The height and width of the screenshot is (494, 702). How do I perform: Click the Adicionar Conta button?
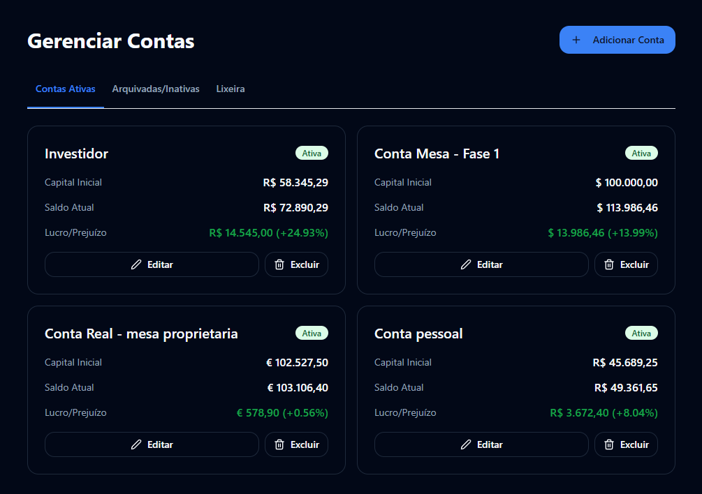(x=617, y=40)
